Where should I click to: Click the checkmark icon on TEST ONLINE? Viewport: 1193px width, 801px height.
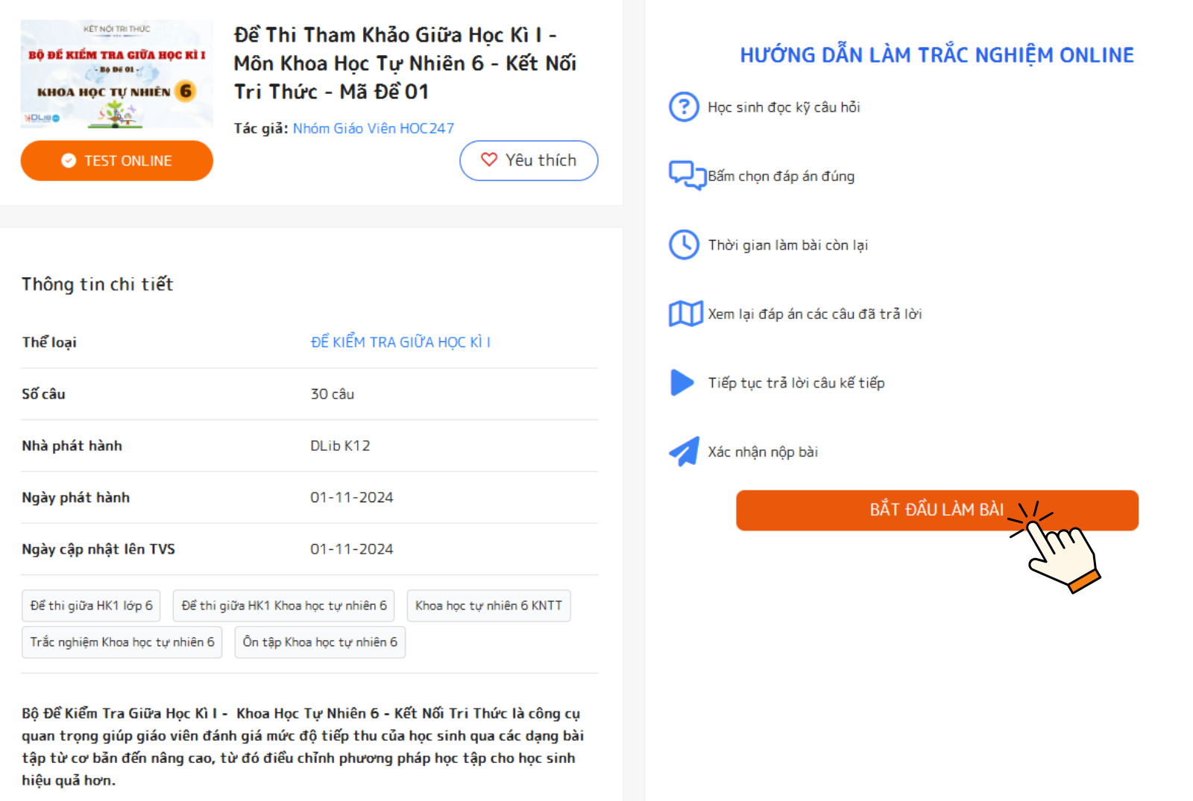(x=69, y=161)
